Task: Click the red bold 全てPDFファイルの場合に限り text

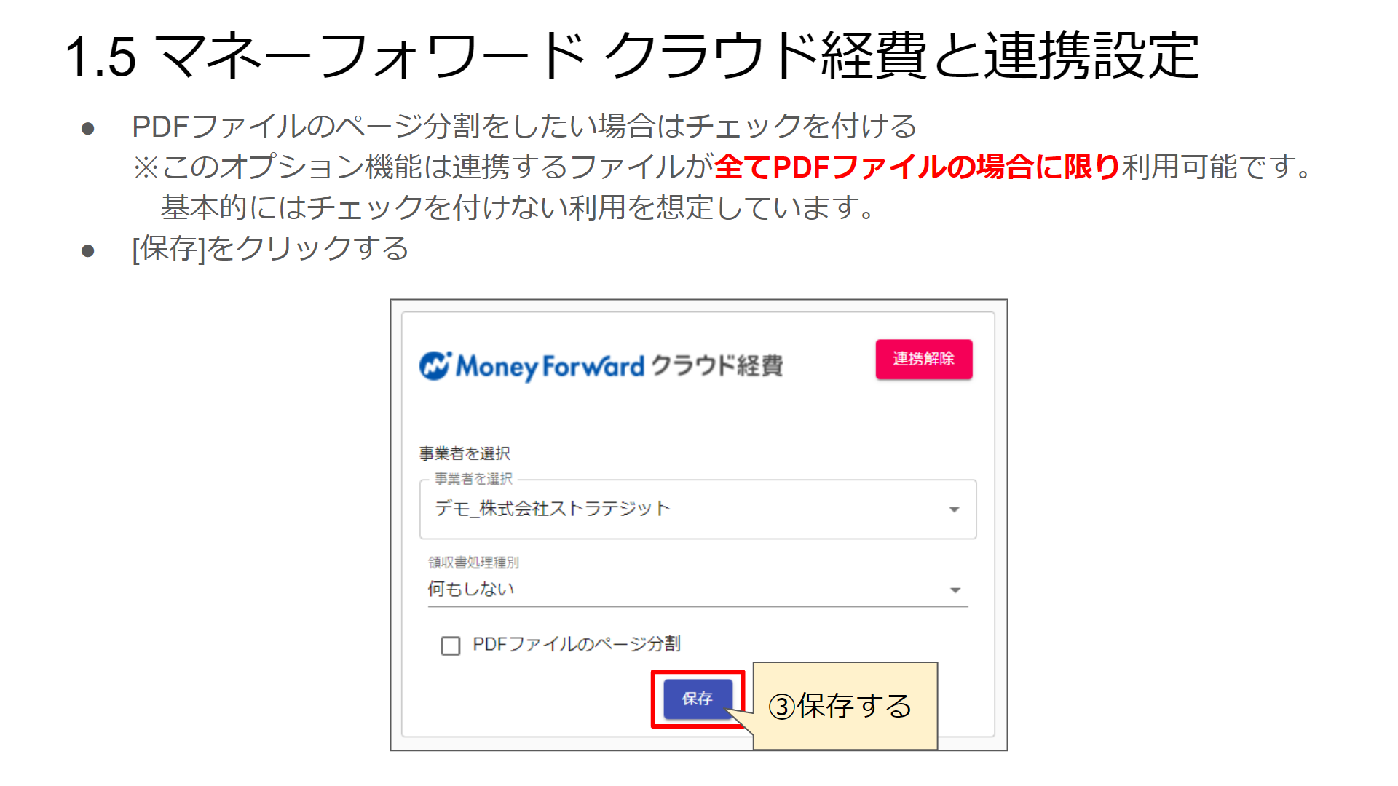Action: pyautogui.click(x=917, y=167)
